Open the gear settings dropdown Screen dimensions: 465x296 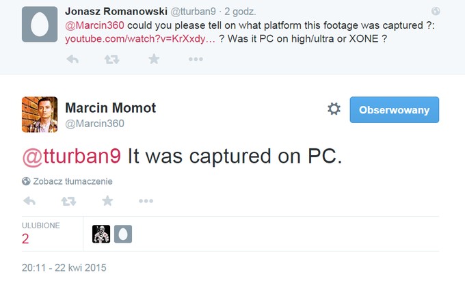click(334, 109)
